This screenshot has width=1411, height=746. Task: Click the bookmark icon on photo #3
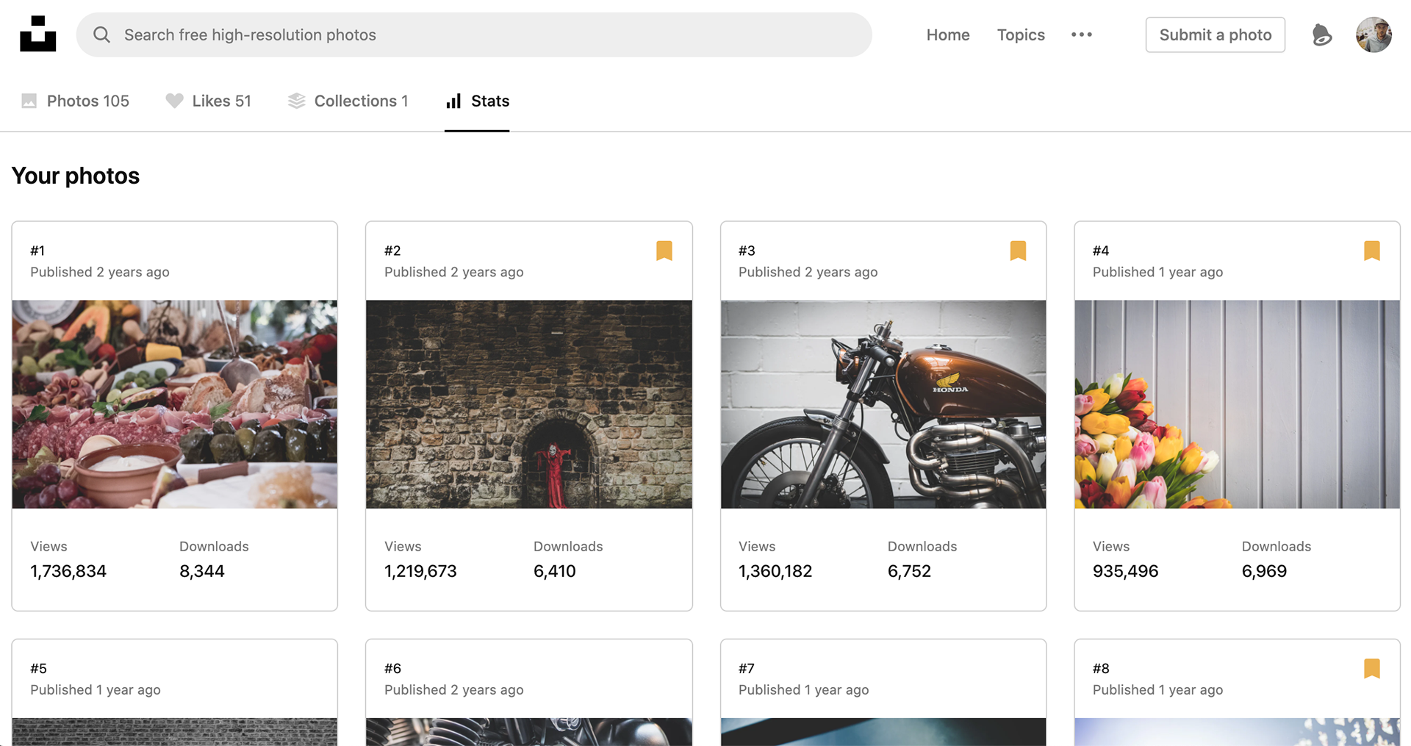point(1018,251)
